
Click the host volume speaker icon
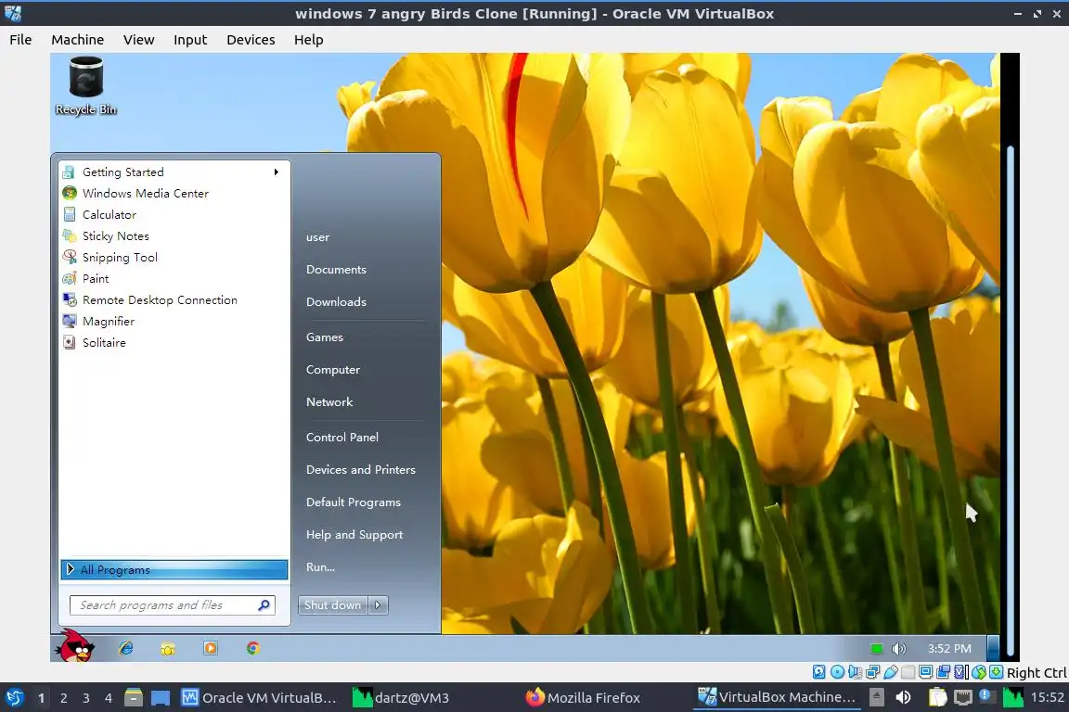pyautogui.click(x=903, y=697)
